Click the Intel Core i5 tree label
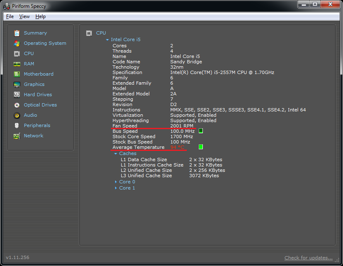The height and width of the screenshot is (266, 343). click(x=126, y=39)
